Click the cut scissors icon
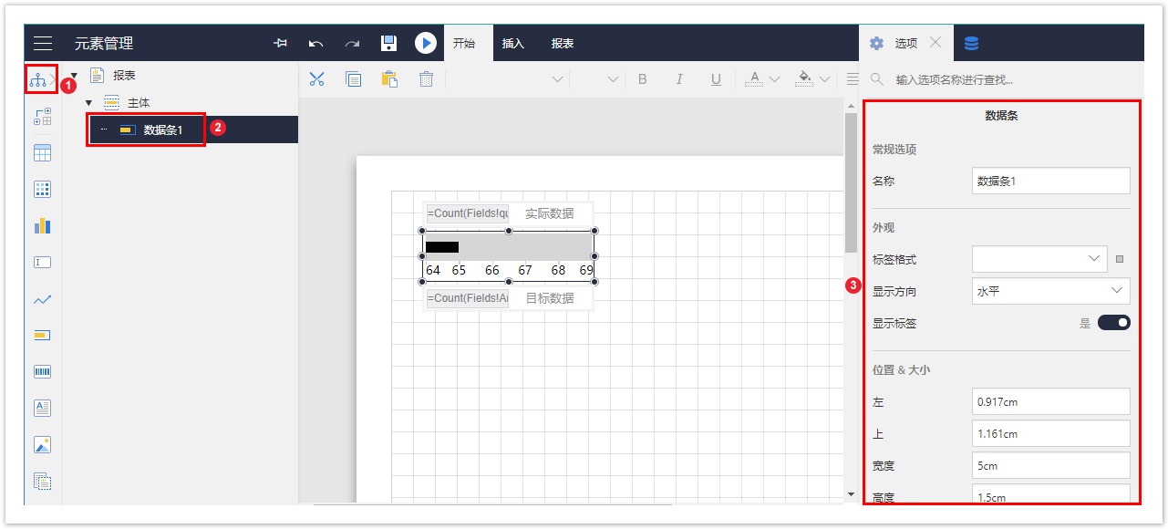 click(x=316, y=79)
